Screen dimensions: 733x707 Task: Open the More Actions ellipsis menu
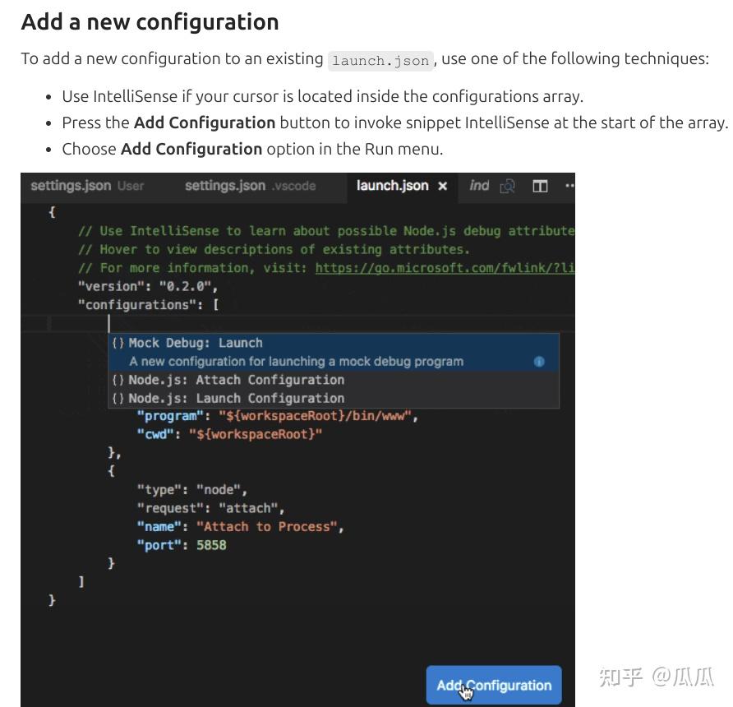tap(569, 187)
